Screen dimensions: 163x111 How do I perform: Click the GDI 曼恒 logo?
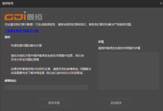[x=23, y=16]
